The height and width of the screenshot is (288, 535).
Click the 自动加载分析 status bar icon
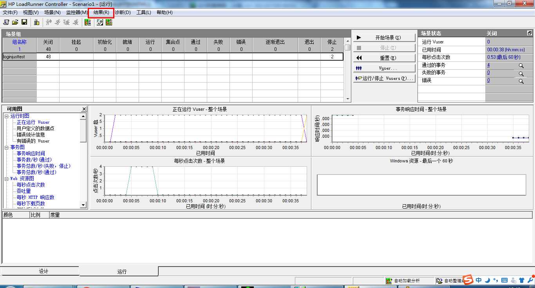tap(389, 281)
